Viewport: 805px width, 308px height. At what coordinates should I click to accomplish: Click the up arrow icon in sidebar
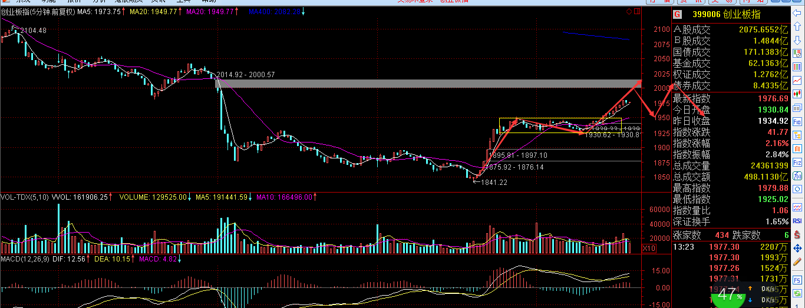pos(798,25)
